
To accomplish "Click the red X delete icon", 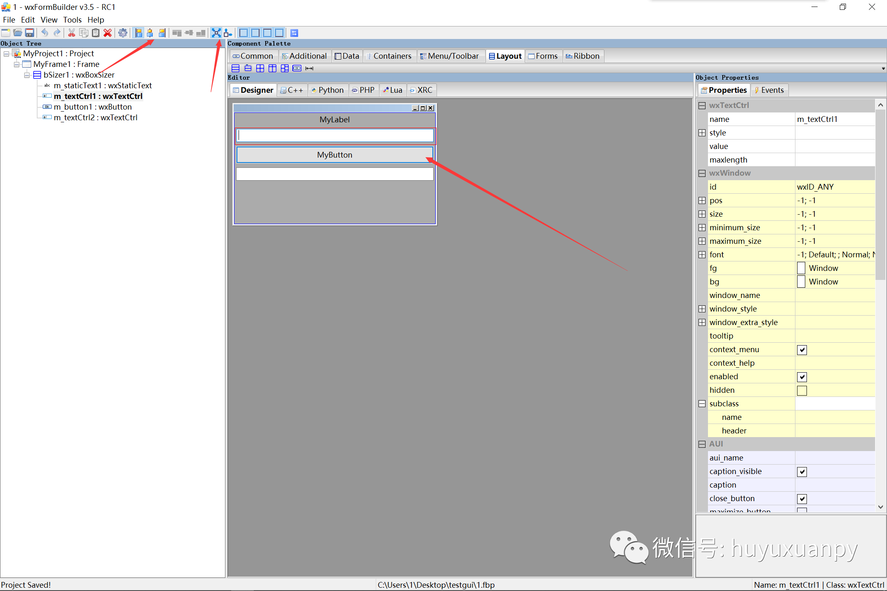I will pyautogui.click(x=108, y=33).
